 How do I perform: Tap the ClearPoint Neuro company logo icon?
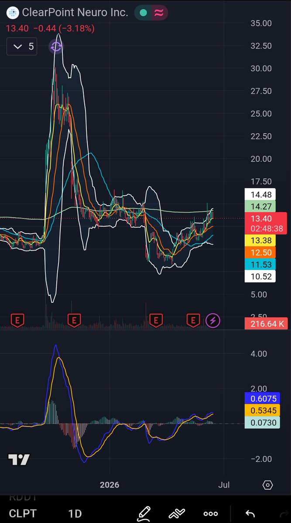point(14,13)
